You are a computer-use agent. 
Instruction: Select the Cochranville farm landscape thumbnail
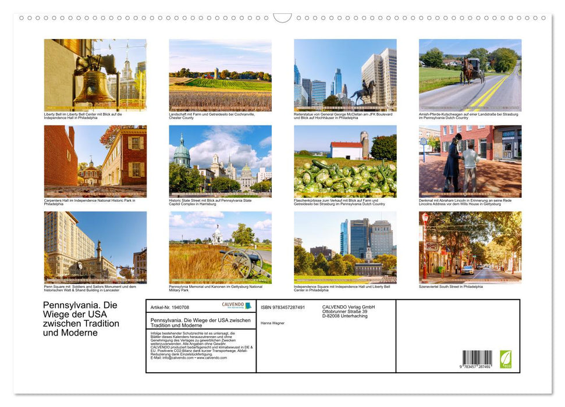click(220, 74)
